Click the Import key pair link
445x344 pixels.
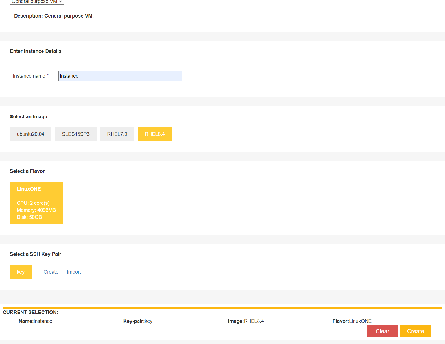(x=74, y=272)
